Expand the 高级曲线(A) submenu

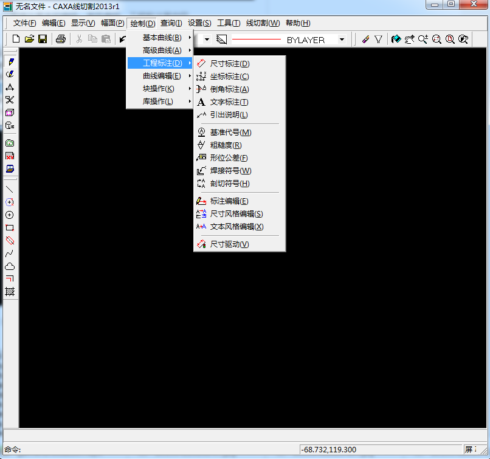pyautogui.click(x=160, y=50)
